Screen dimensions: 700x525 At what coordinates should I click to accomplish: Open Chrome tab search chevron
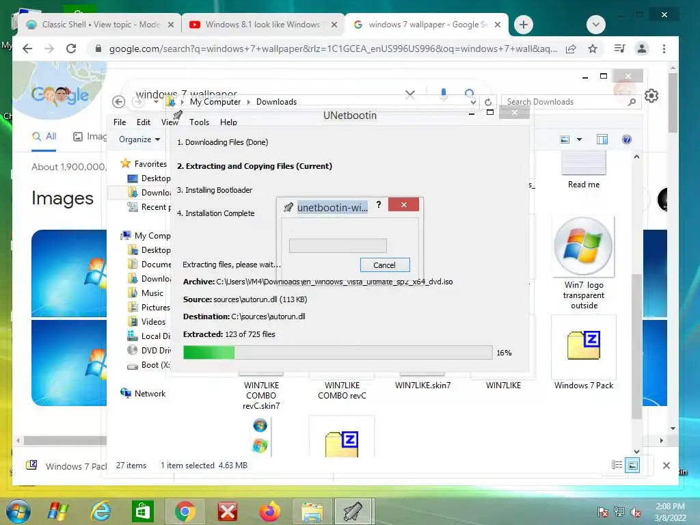(596, 25)
